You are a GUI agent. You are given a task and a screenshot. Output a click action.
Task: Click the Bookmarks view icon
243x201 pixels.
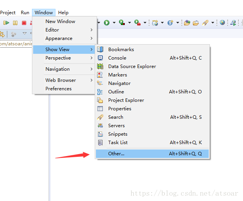coord(100,50)
